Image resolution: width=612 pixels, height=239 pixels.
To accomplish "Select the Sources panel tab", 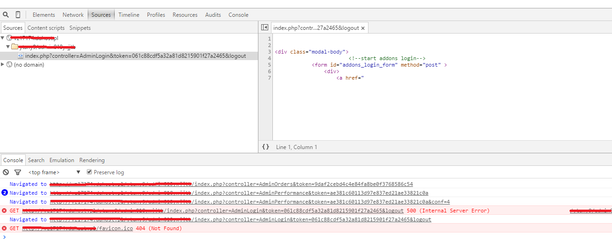I will point(101,15).
